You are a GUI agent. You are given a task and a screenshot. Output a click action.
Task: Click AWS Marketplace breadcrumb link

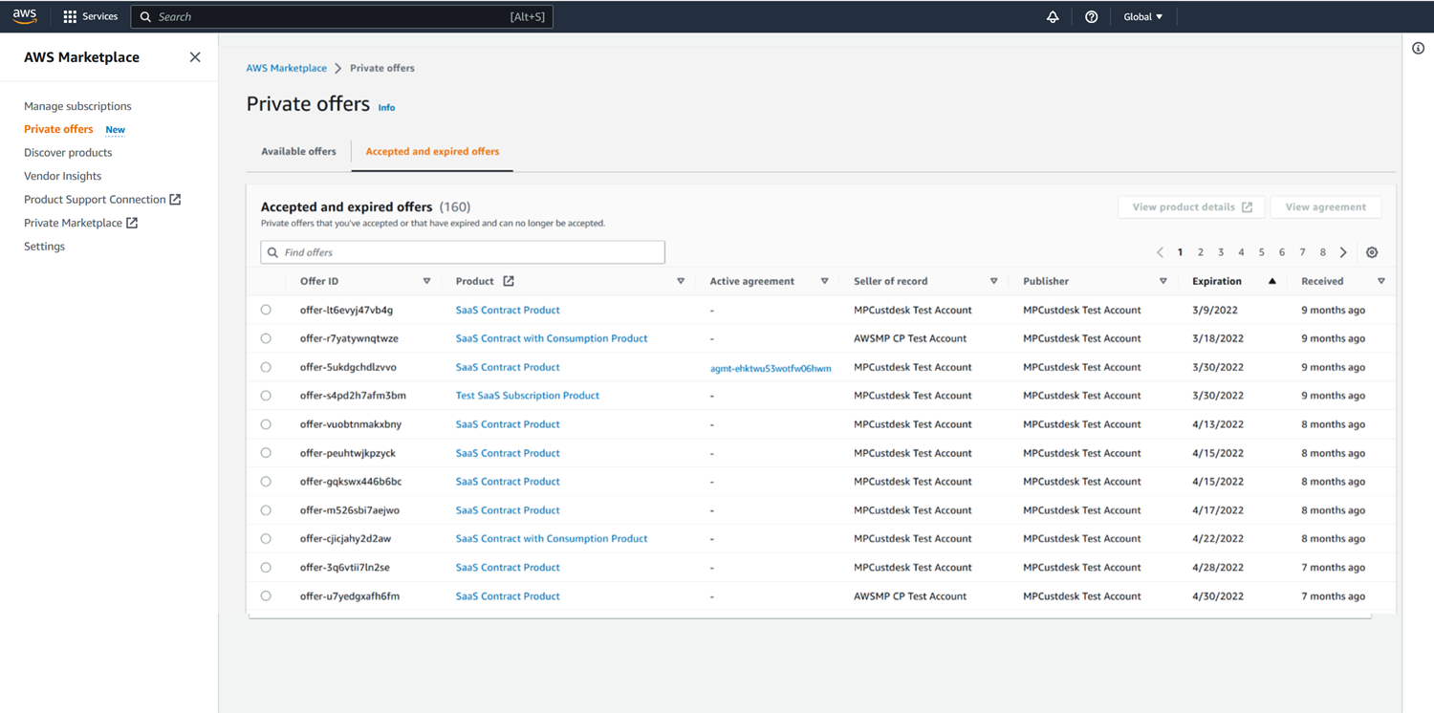[x=287, y=68]
